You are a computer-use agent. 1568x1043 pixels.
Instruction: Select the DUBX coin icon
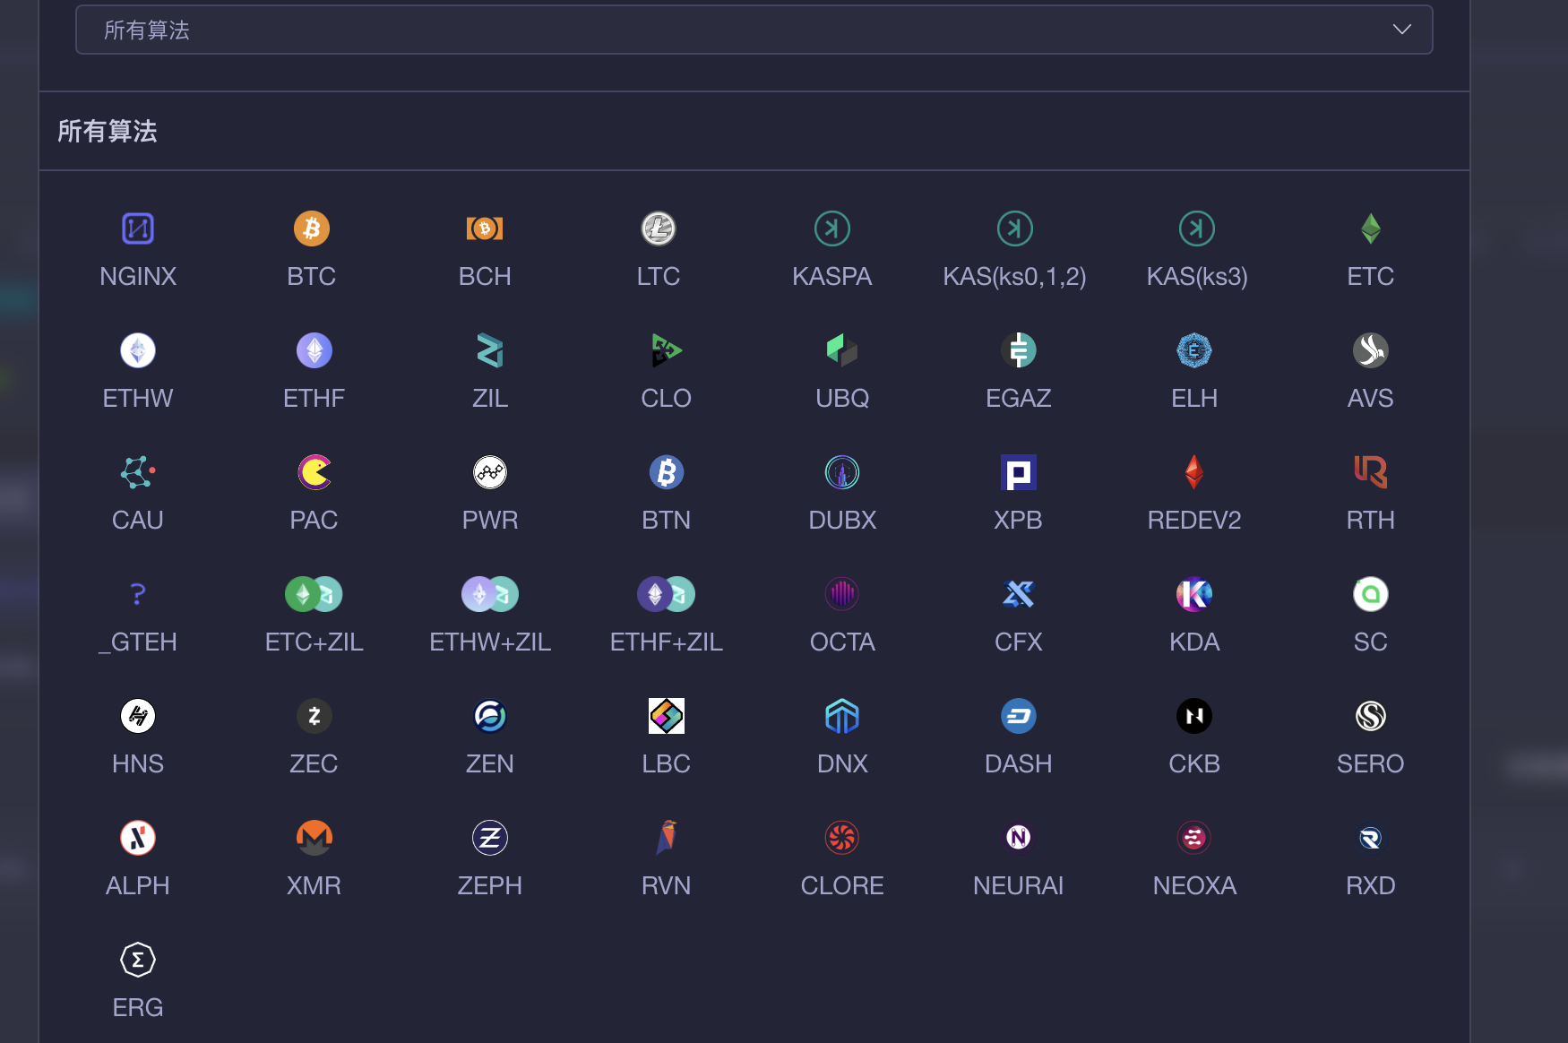coord(842,472)
